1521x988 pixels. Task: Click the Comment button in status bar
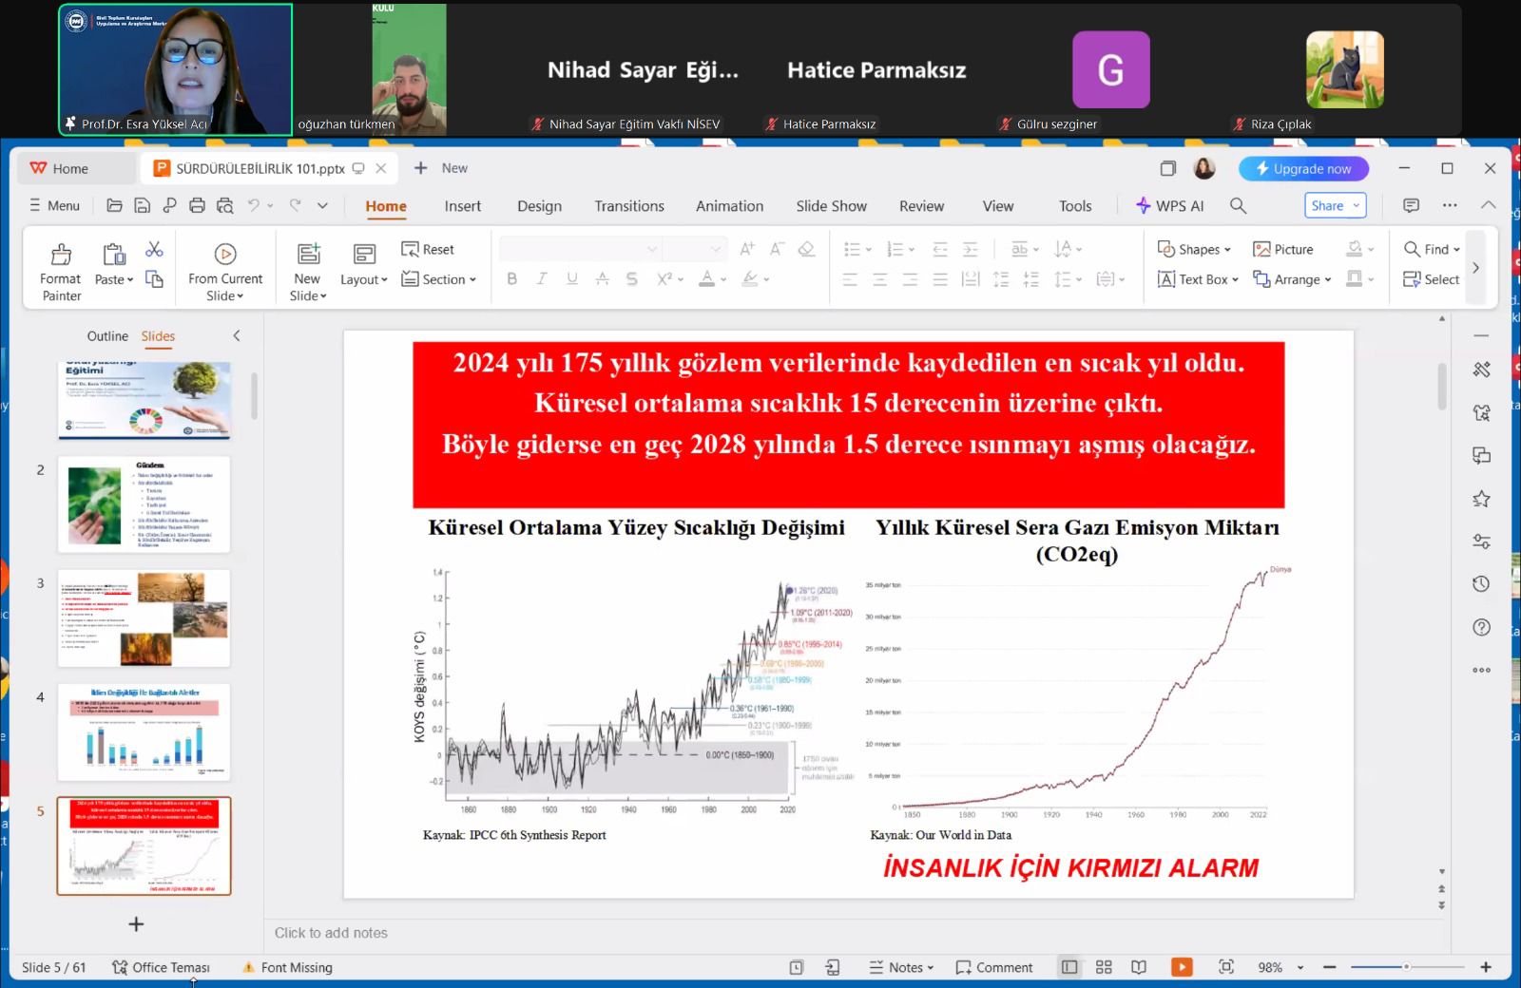click(x=993, y=967)
